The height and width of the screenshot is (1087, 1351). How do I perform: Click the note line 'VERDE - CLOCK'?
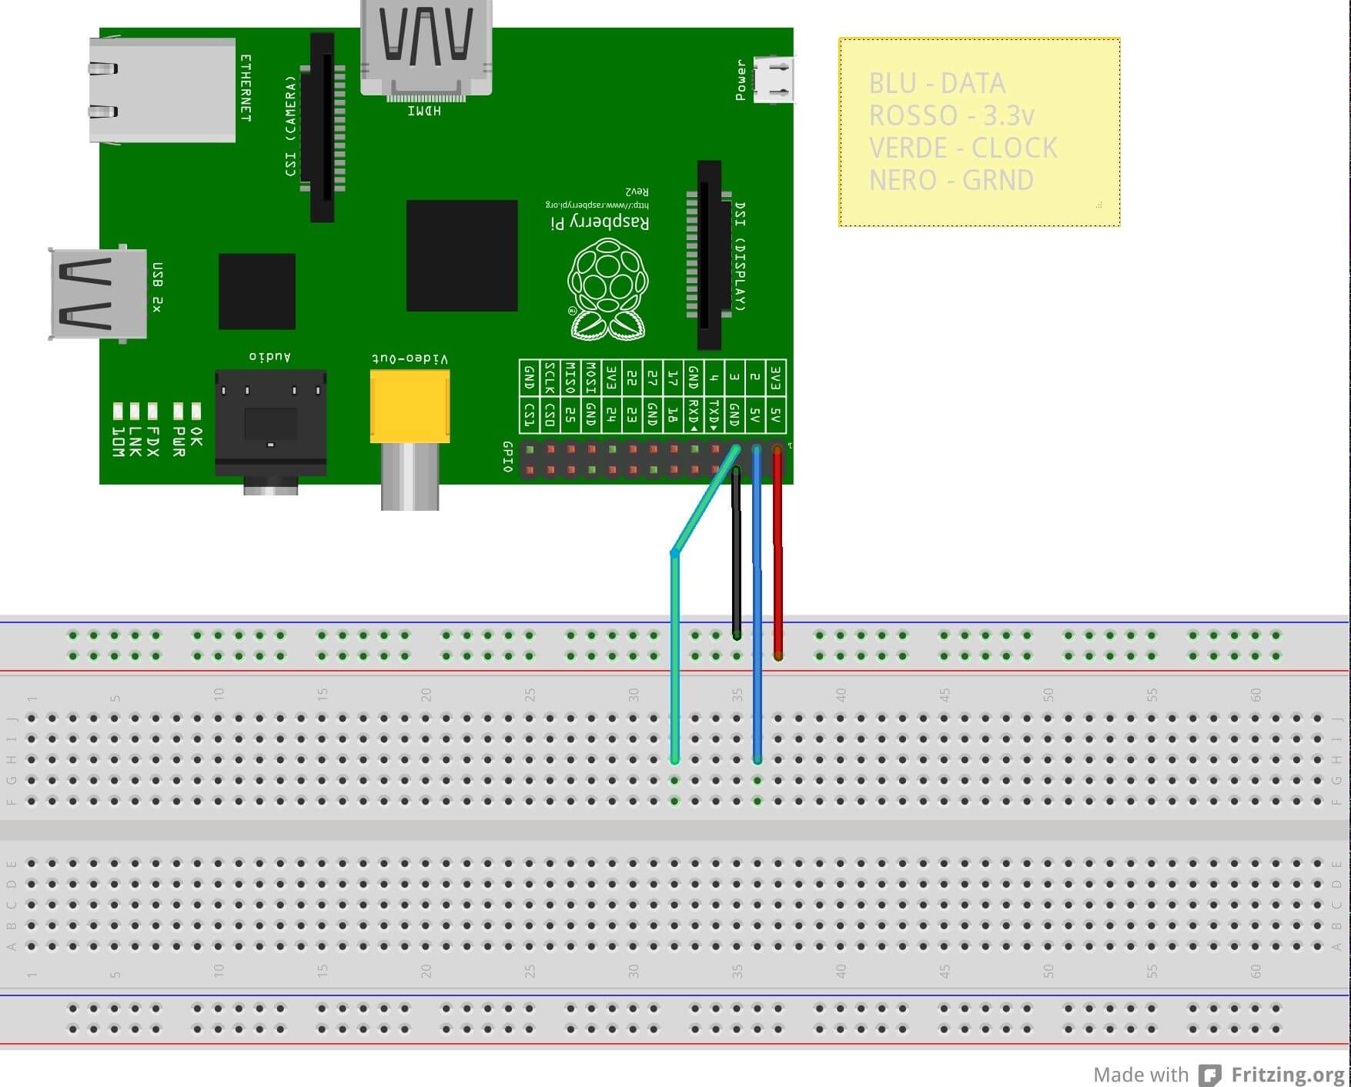tap(963, 148)
